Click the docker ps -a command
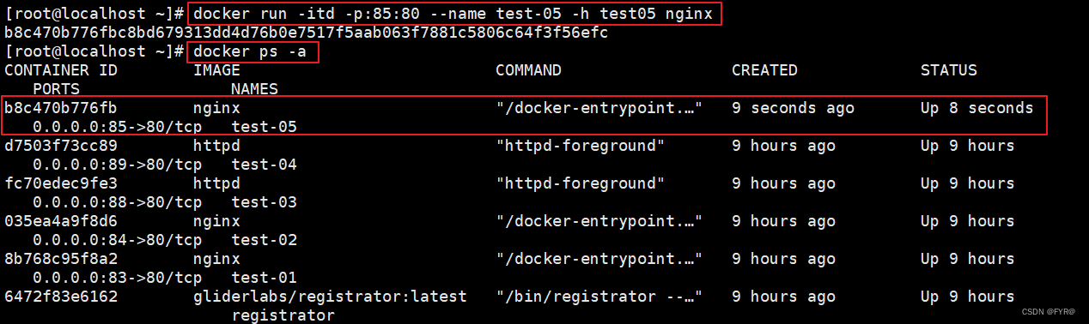Screen dimensions: 1089x324 pos(253,51)
